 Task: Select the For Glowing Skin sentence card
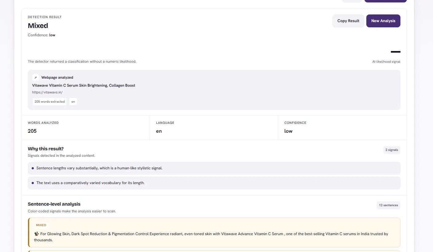[x=214, y=233]
